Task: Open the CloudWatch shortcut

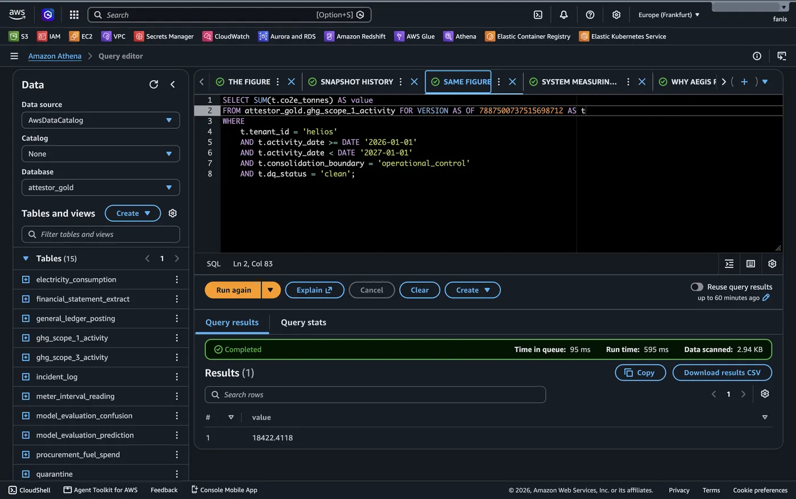Action: (x=226, y=36)
